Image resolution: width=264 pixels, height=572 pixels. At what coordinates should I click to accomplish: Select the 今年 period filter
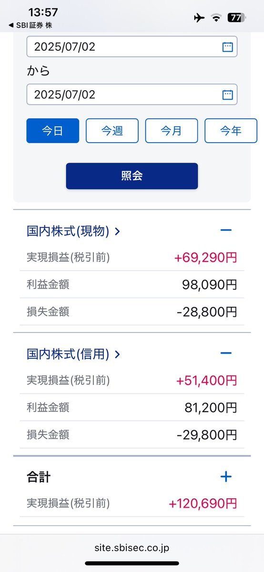click(231, 131)
